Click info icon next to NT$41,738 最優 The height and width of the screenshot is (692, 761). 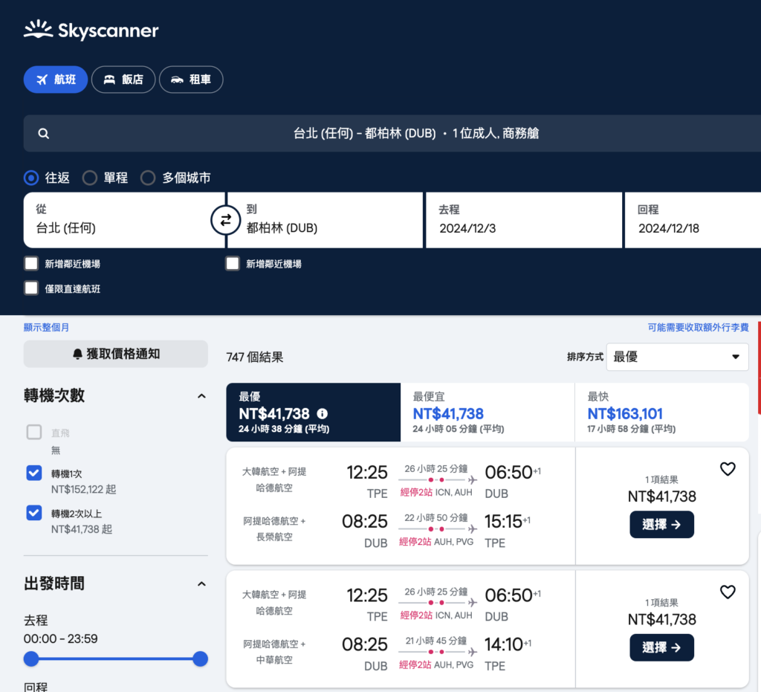[x=323, y=413]
